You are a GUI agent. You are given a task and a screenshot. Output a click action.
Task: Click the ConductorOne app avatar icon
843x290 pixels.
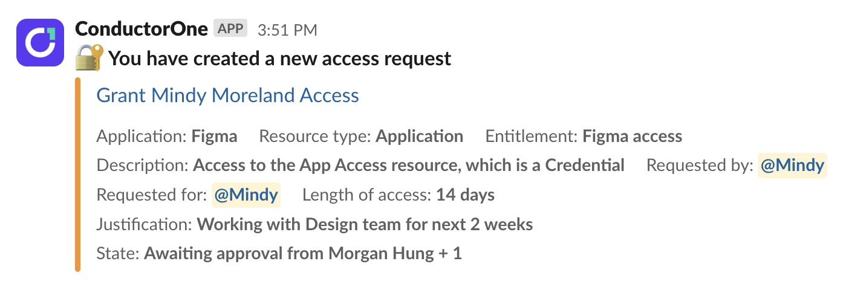(x=40, y=42)
